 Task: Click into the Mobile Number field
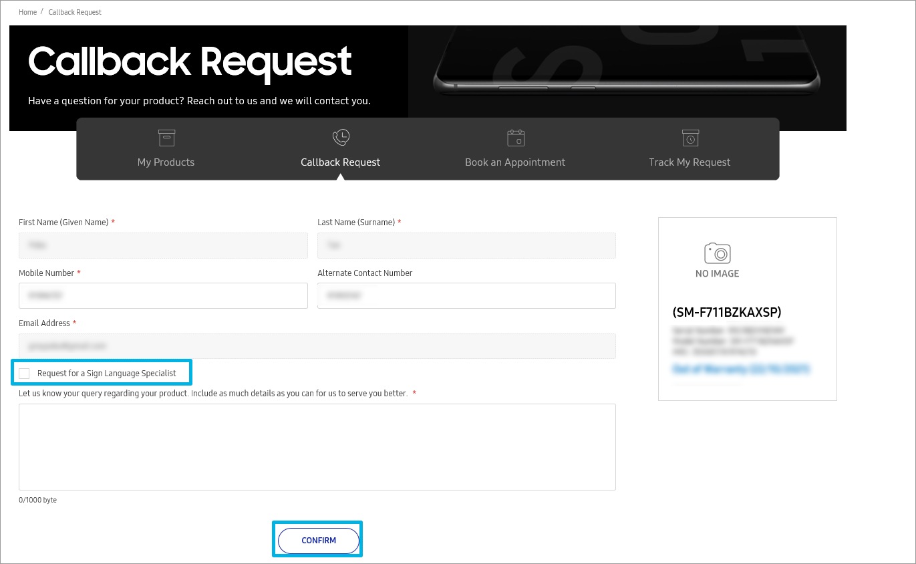163,295
